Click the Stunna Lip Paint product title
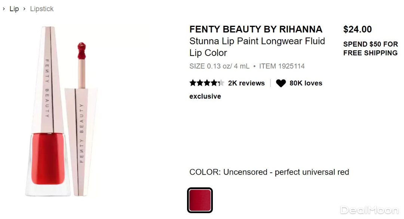This screenshot has height=219, width=404. click(257, 47)
